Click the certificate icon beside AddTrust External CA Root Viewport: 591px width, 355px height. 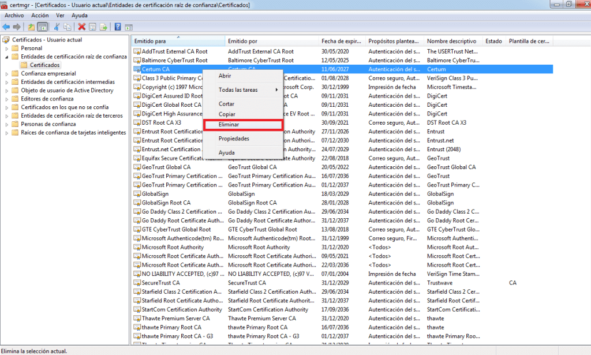[x=137, y=51]
